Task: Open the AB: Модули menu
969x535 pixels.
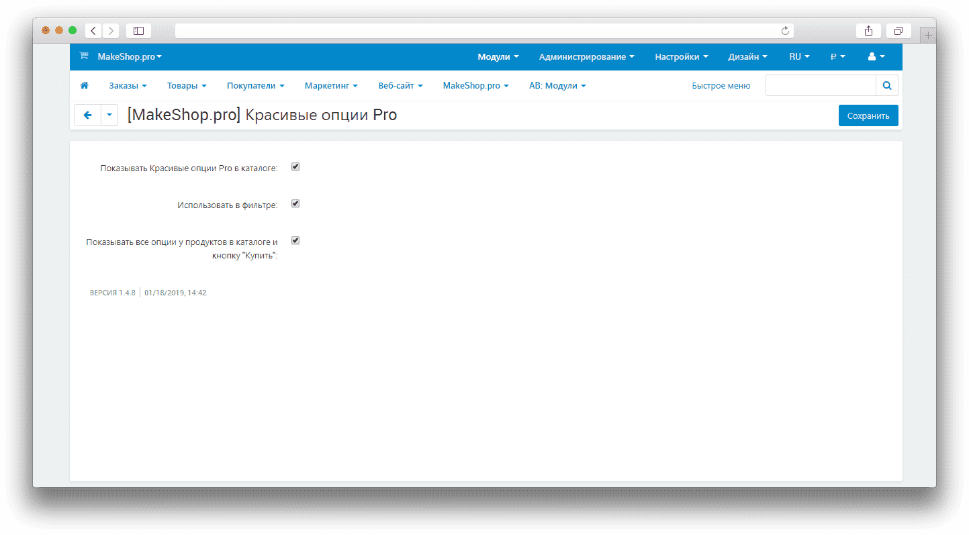Action: tap(558, 86)
